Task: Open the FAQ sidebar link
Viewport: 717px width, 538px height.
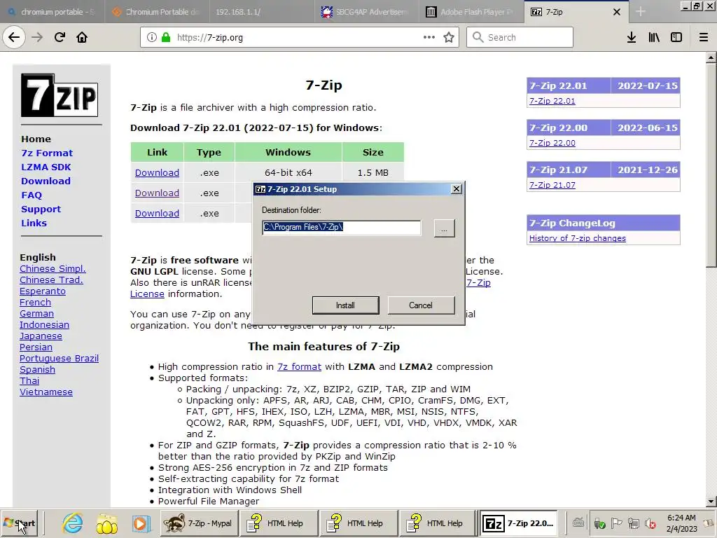Action: pyautogui.click(x=31, y=195)
